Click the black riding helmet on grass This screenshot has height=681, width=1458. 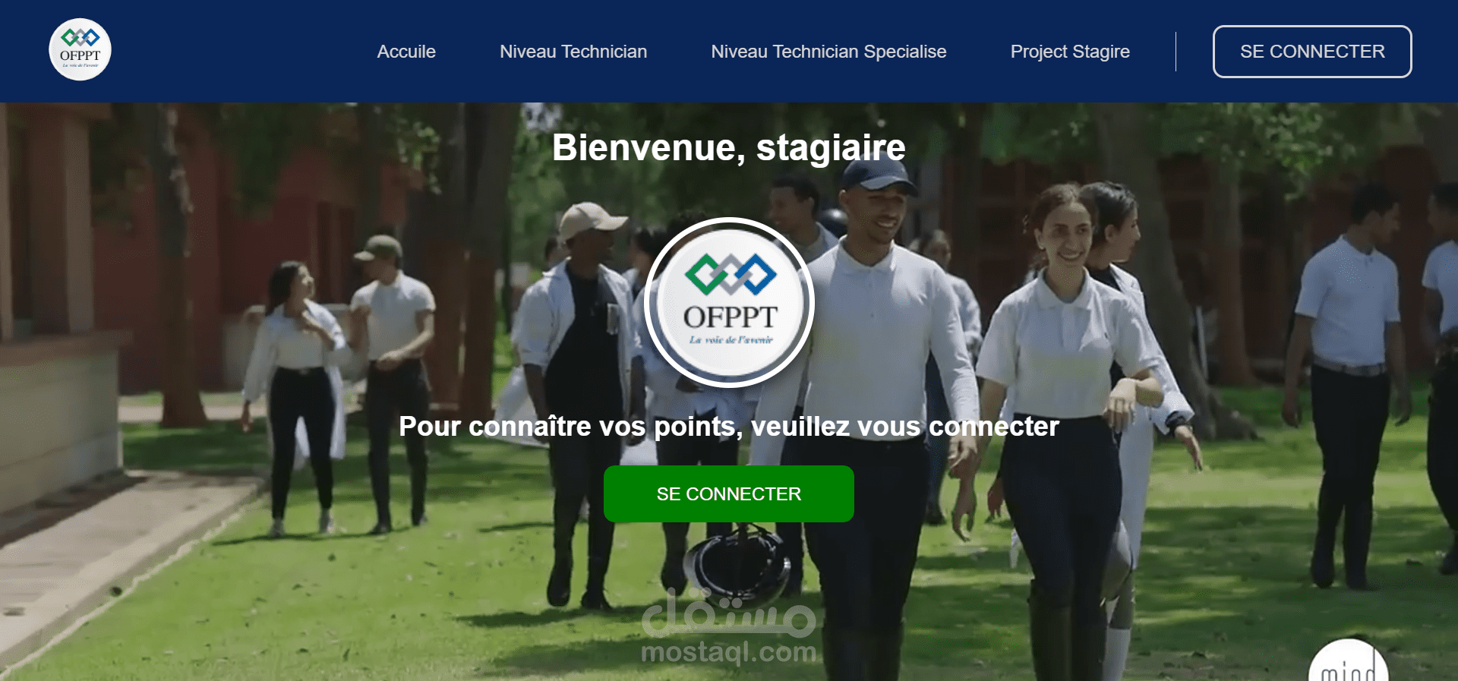point(735,563)
